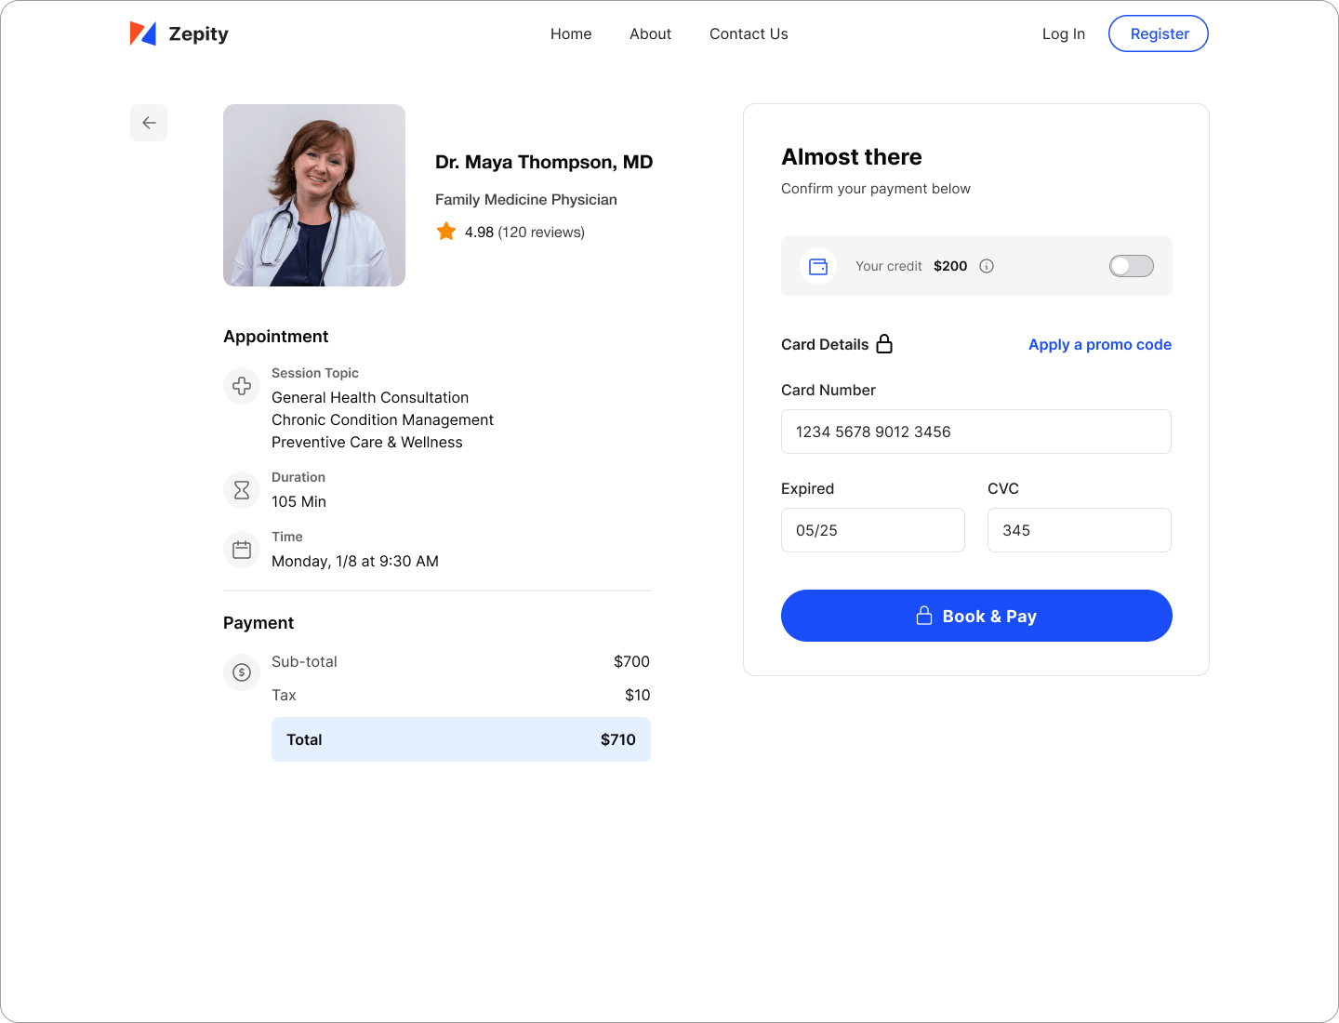The image size is (1339, 1023).
Task: Click the wallet icon beside Your credit
Action: tap(818, 267)
